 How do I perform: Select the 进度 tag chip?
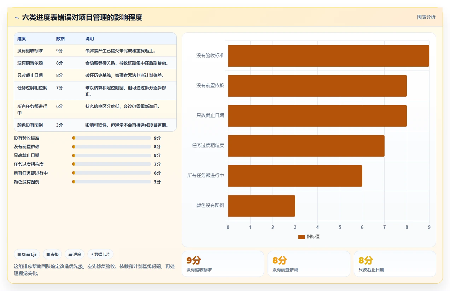pos(75,254)
